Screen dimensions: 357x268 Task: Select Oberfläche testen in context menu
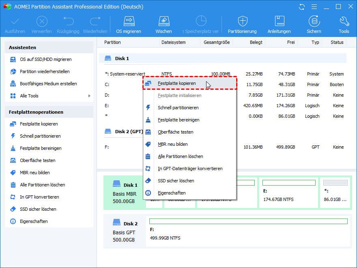pyautogui.click(x=190, y=132)
